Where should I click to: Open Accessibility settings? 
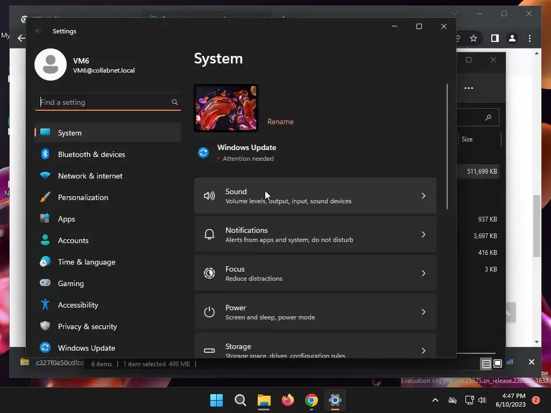click(108, 305)
